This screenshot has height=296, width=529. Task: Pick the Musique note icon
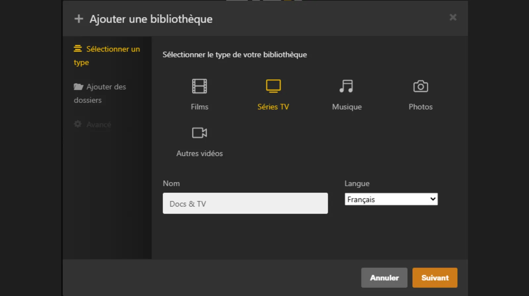(x=346, y=86)
